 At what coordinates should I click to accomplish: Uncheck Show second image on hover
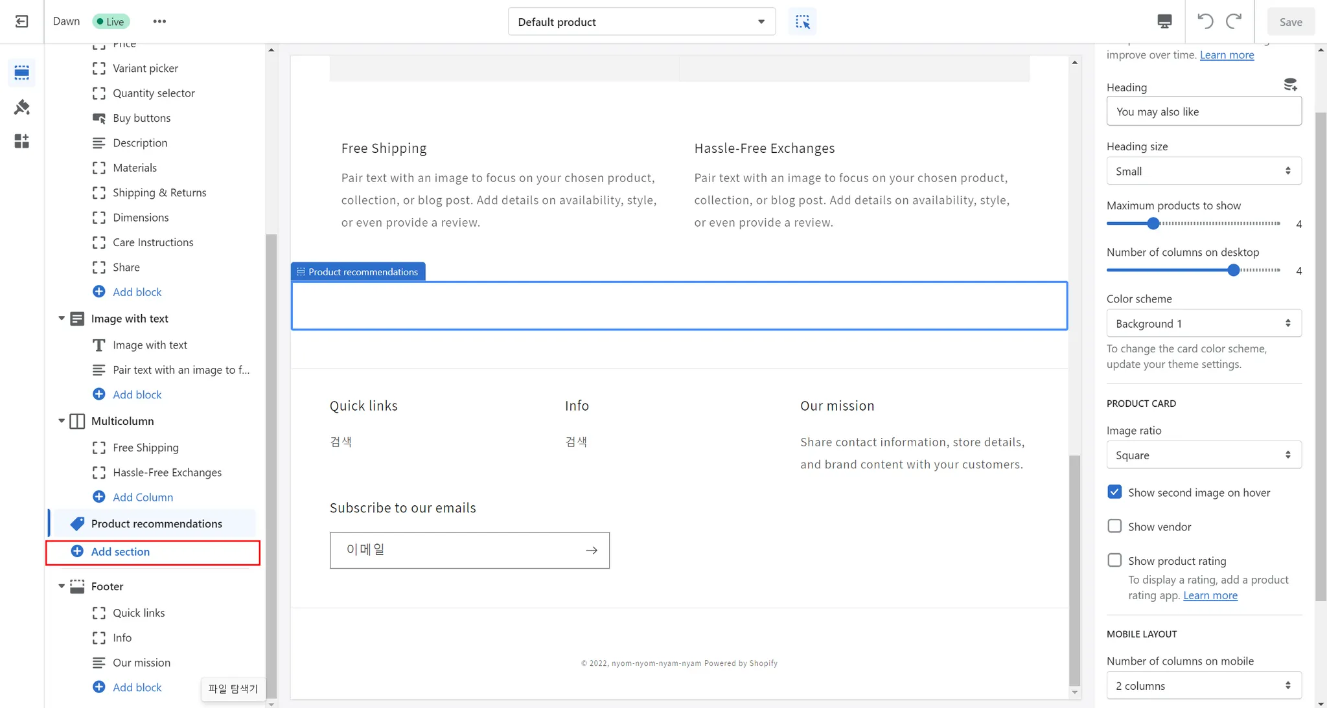[x=1114, y=492]
